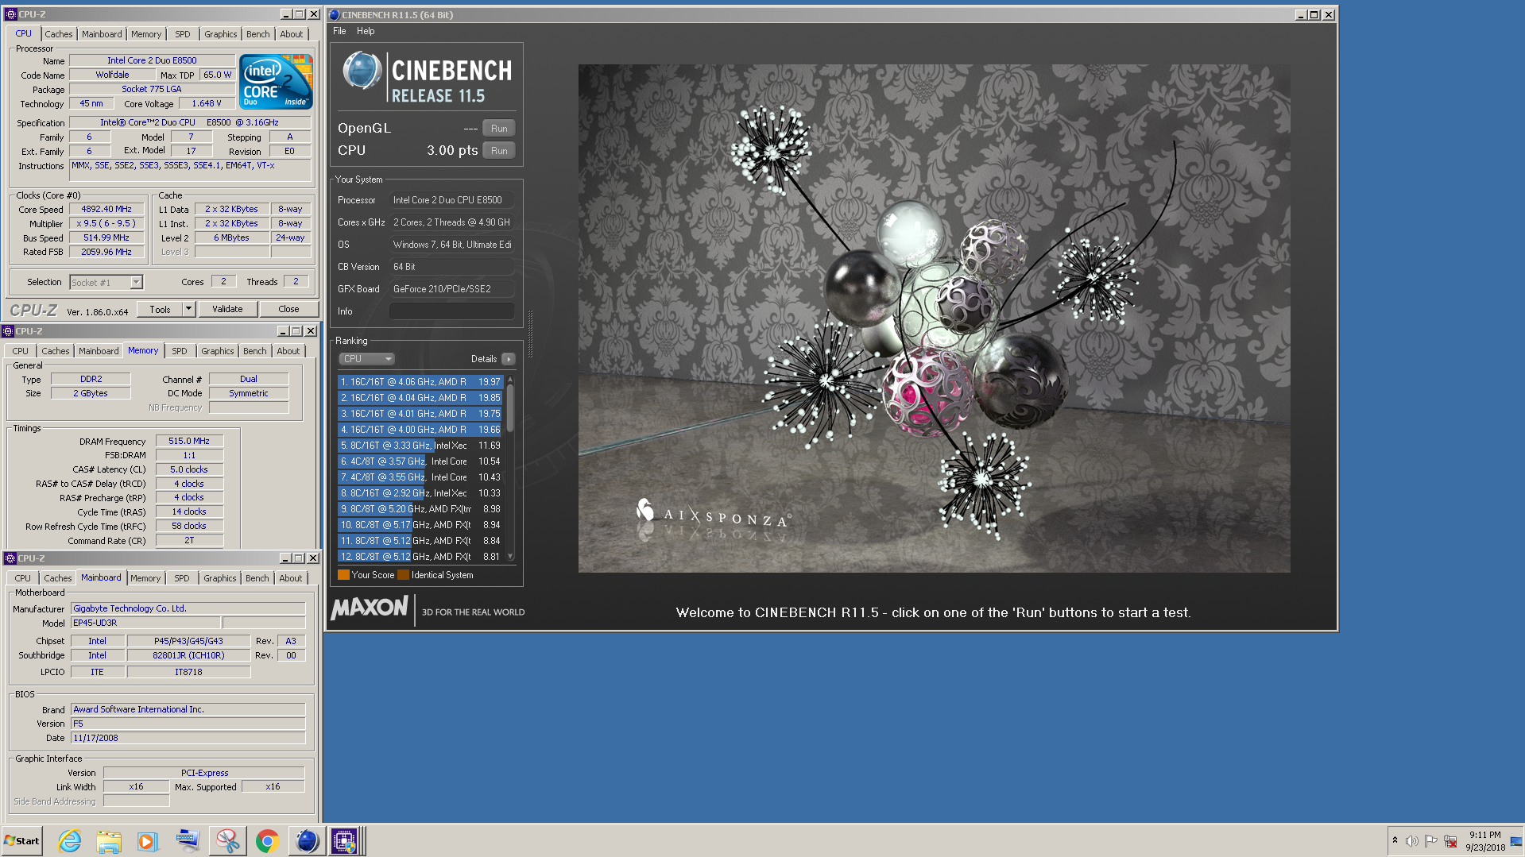Open the Tools dropdown arrow in CPU-Z
Image resolution: width=1525 pixels, height=857 pixels.
tap(189, 309)
